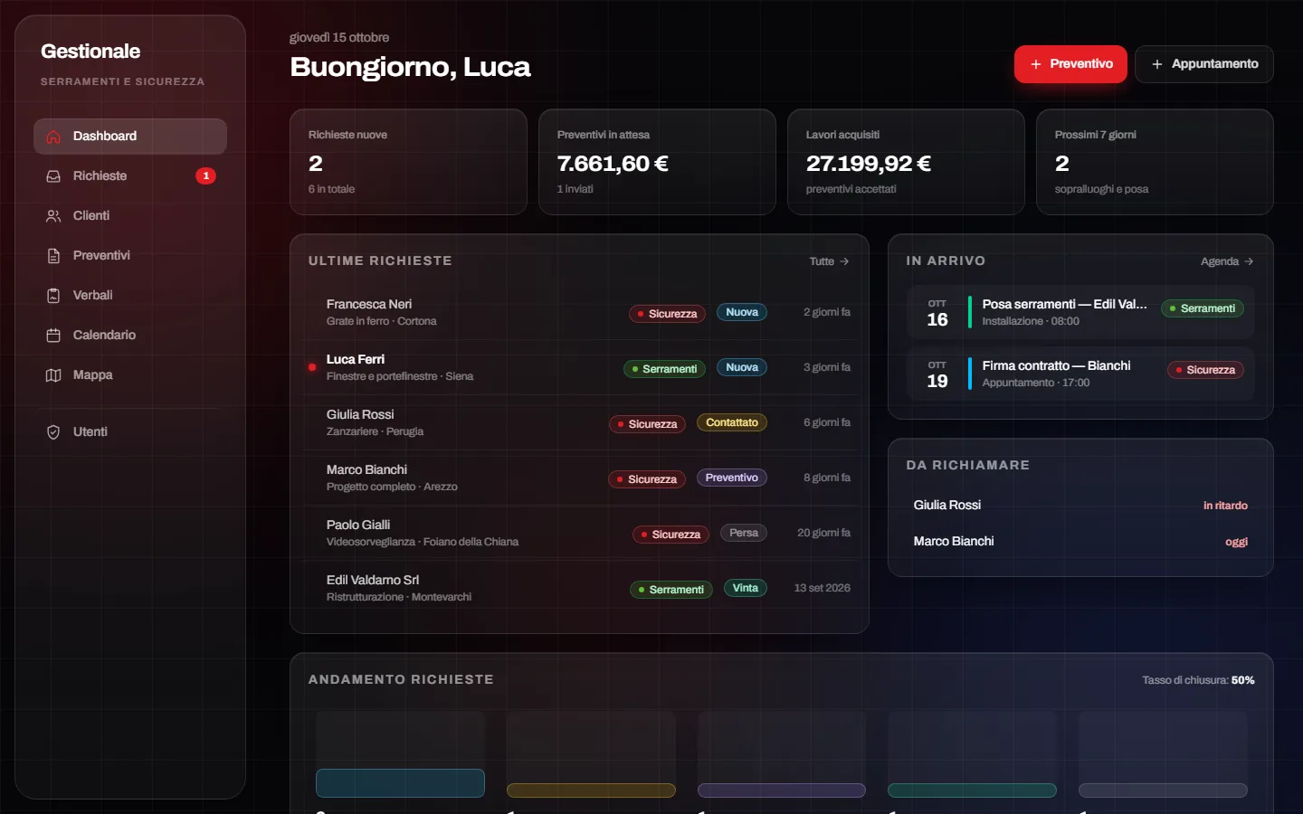Screen dimensions: 1303x814
Task: Click the Calendario calendar icon
Action: pyautogui.click(x=53, y=336)
